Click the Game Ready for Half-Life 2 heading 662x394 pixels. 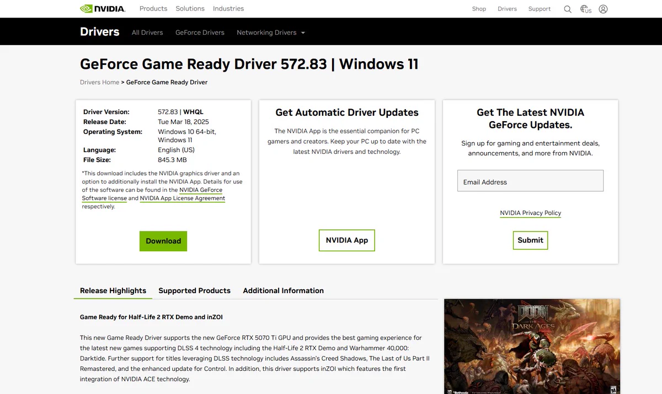tap(151, 317)
